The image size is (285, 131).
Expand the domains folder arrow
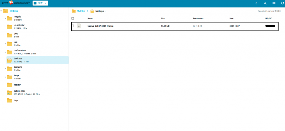pyautogui.click(x=5, y=69)
